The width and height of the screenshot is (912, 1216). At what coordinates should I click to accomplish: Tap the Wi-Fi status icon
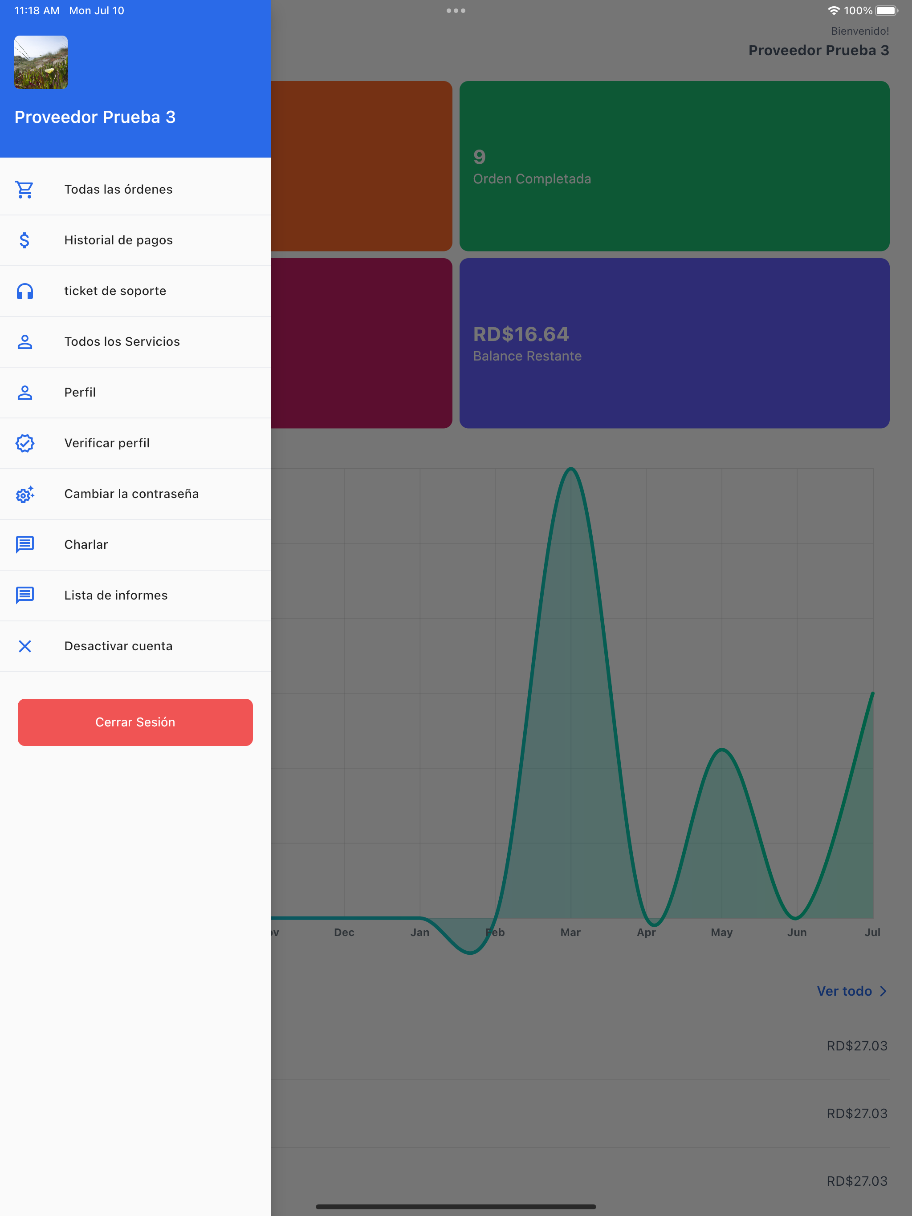click(834, 10)
